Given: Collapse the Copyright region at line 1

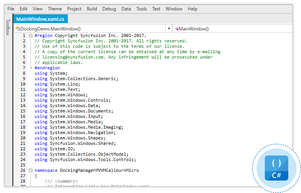Looking at the screenshot, I should tap(30, 35).
